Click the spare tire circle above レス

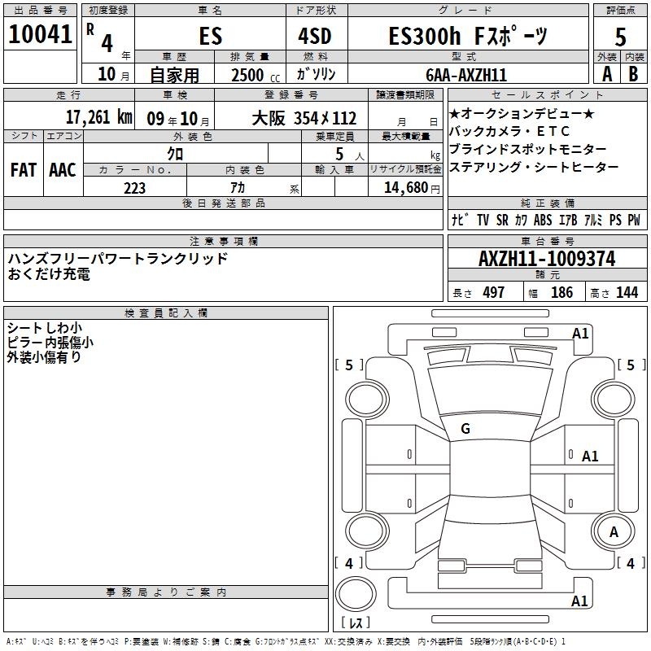[356, 593]
